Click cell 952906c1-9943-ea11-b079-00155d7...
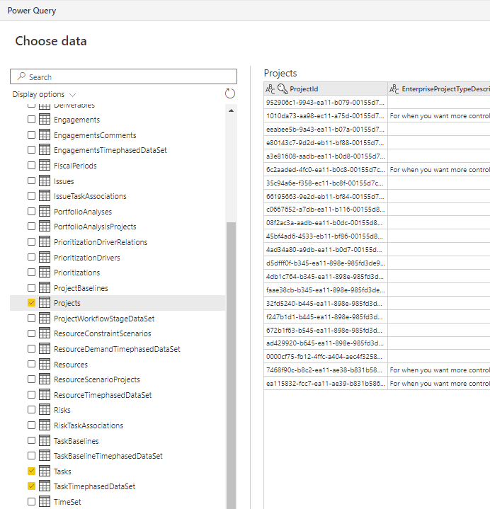This screenshot has width=490, height=509. (326, 102)
